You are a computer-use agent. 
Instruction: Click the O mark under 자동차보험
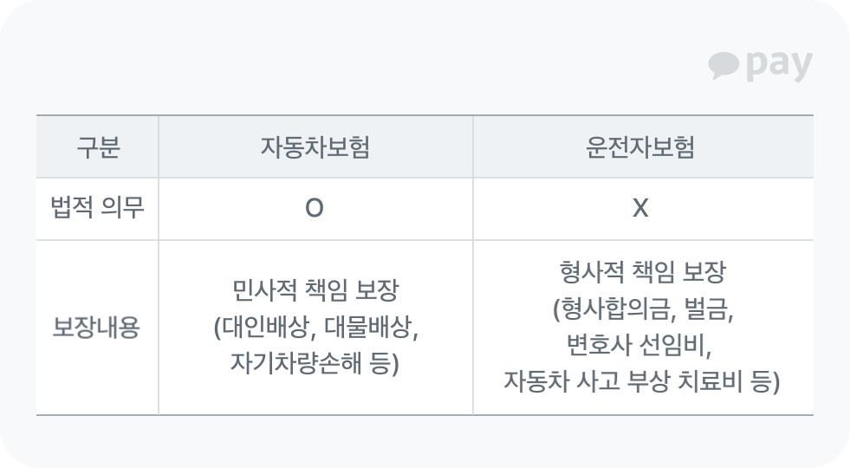point(315,209)
